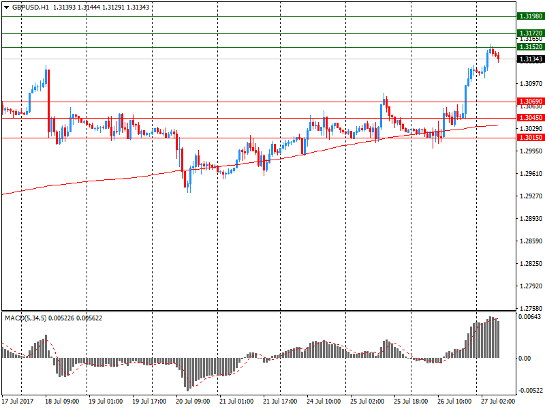Select the 1.30150 red level label

(x=531, y=138)
